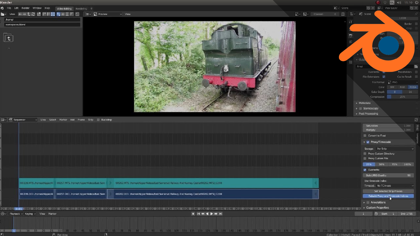Screen dimensions: 420x236
Task: Open properties Tool settings tab
Action: pyautogui.click(x=351, y=22)
